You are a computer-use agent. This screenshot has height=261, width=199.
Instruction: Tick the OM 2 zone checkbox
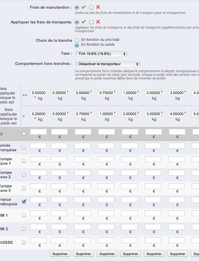[24, 229]
